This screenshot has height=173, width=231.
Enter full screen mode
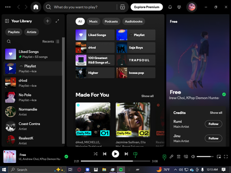pyautogui.click(x=226, y=157)
